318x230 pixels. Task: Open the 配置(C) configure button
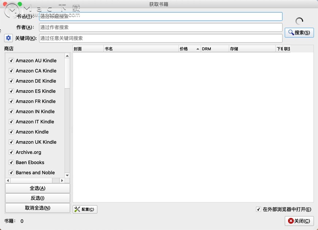(x=85, y=209)
